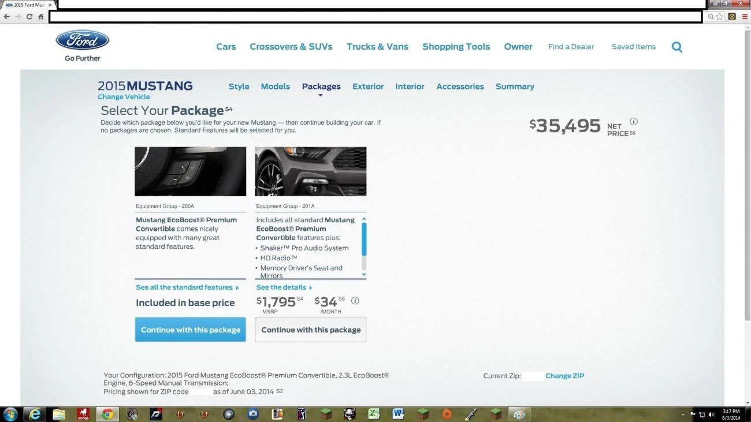The height and width of the screenshot is (422, 751).
Task: Go to the Style step
Action: [239, 87]
